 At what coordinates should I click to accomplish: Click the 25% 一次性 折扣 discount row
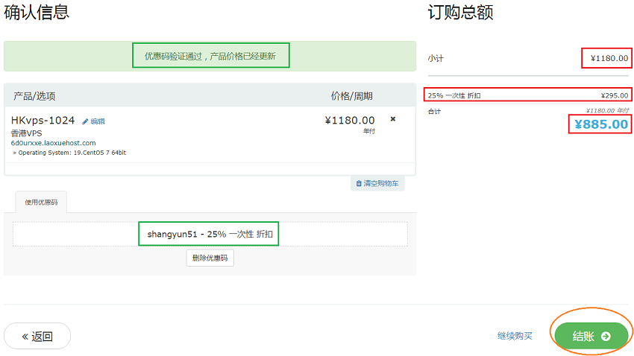528,95
